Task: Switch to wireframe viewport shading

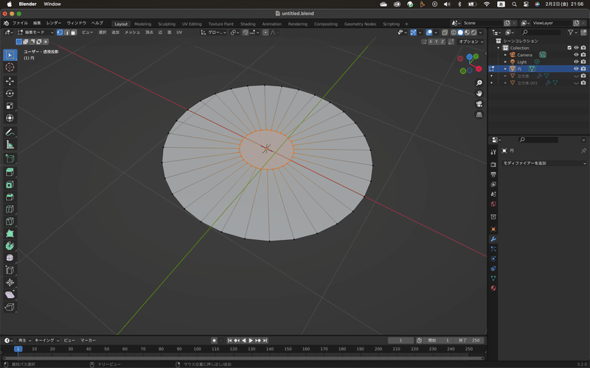Action: 454,32
